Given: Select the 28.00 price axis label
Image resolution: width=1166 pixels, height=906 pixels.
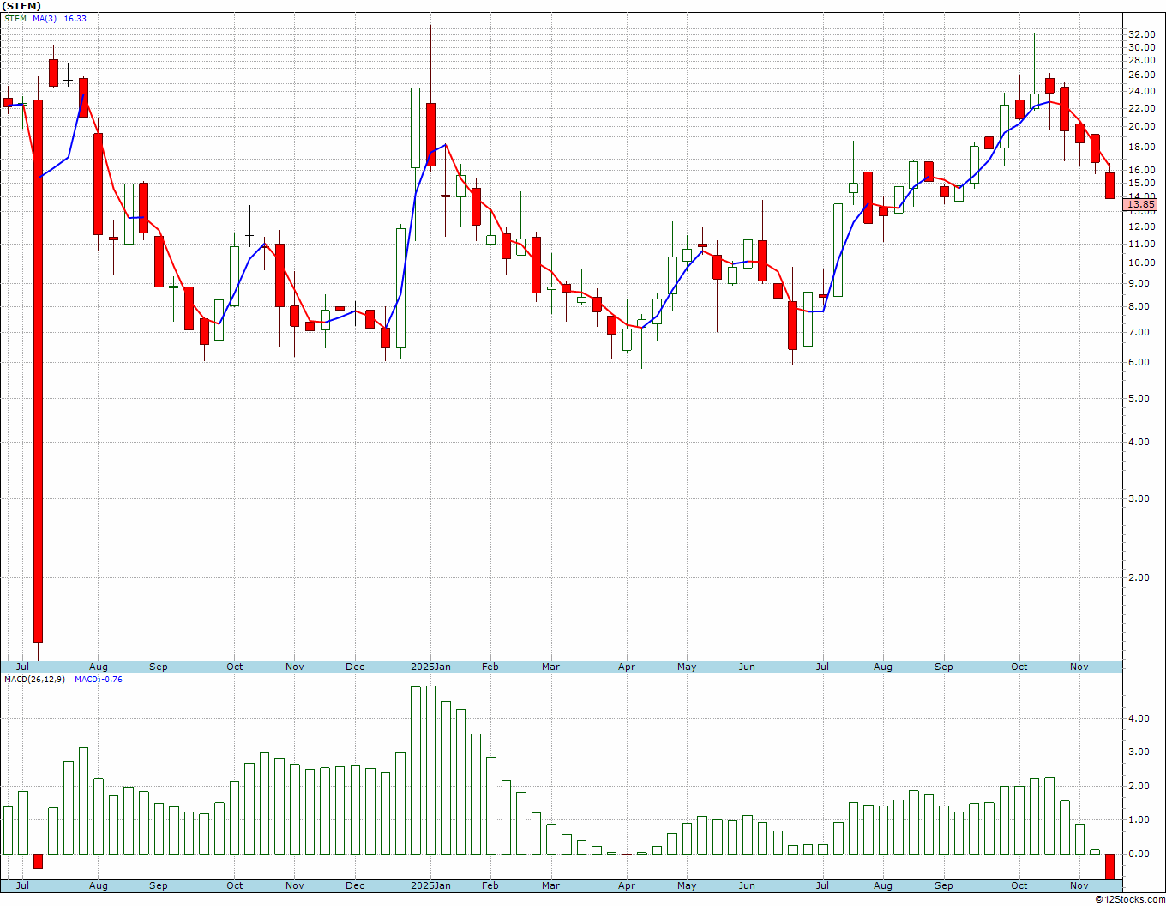Looking at the screenshot, I should pos(1141,59).
